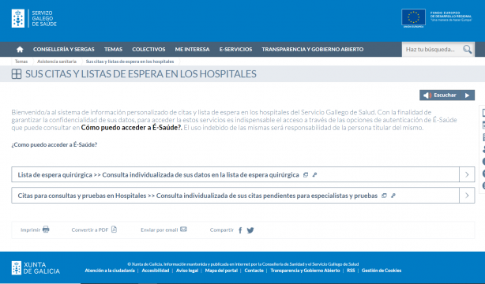Click the Xunta de Galicia footer logo
The image size is (485, 284).
pos(36,268)
